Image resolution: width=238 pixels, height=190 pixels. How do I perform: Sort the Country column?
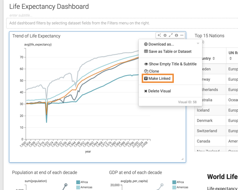214,59
